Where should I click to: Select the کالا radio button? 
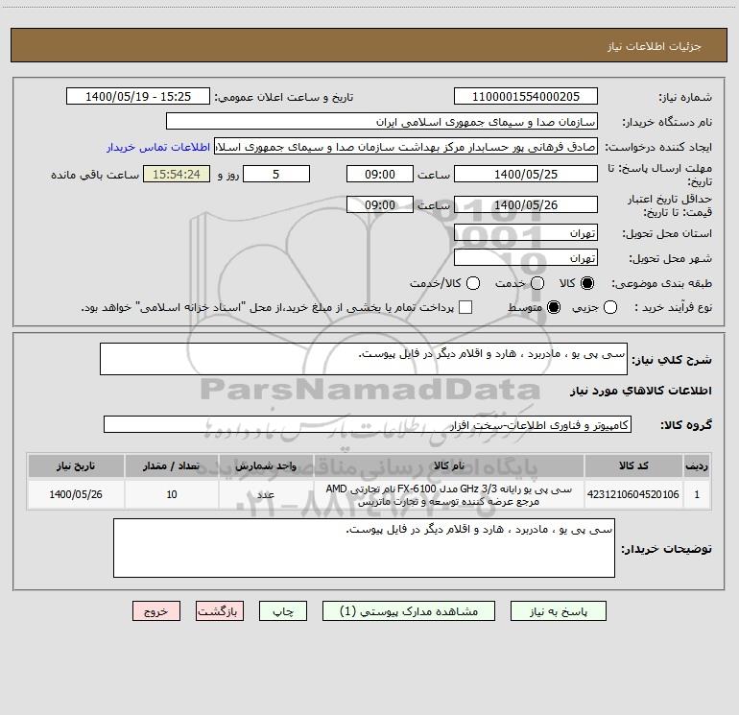587,283
